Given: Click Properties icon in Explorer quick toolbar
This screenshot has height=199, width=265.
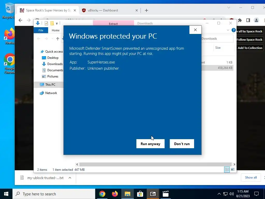Looking at the screenshot, I should point(46,23).
